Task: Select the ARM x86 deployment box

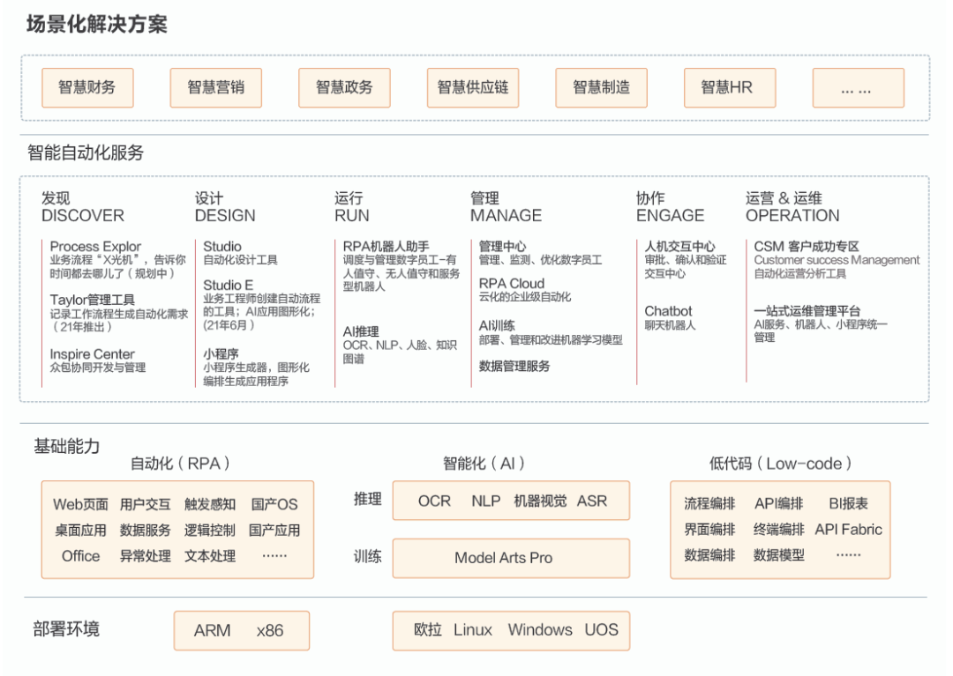Action: tap(241, 630)
